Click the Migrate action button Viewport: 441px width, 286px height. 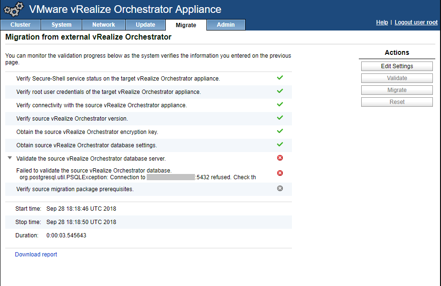pos(397,90)
